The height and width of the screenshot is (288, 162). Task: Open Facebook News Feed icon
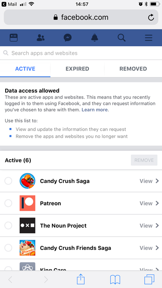click(14, 38)
